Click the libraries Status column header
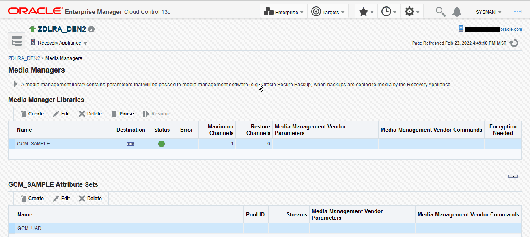Viewport: 530px width, 237px height. click(162, 130)
